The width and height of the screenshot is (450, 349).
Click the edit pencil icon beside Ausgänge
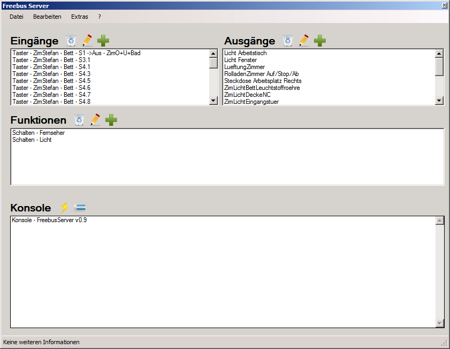click(x=304, y=41)
